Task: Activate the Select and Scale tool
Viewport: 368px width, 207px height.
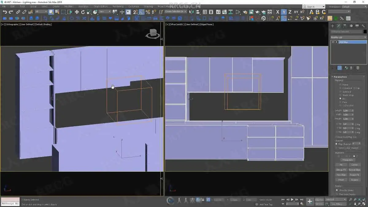Action: click(x=89, y=12)
